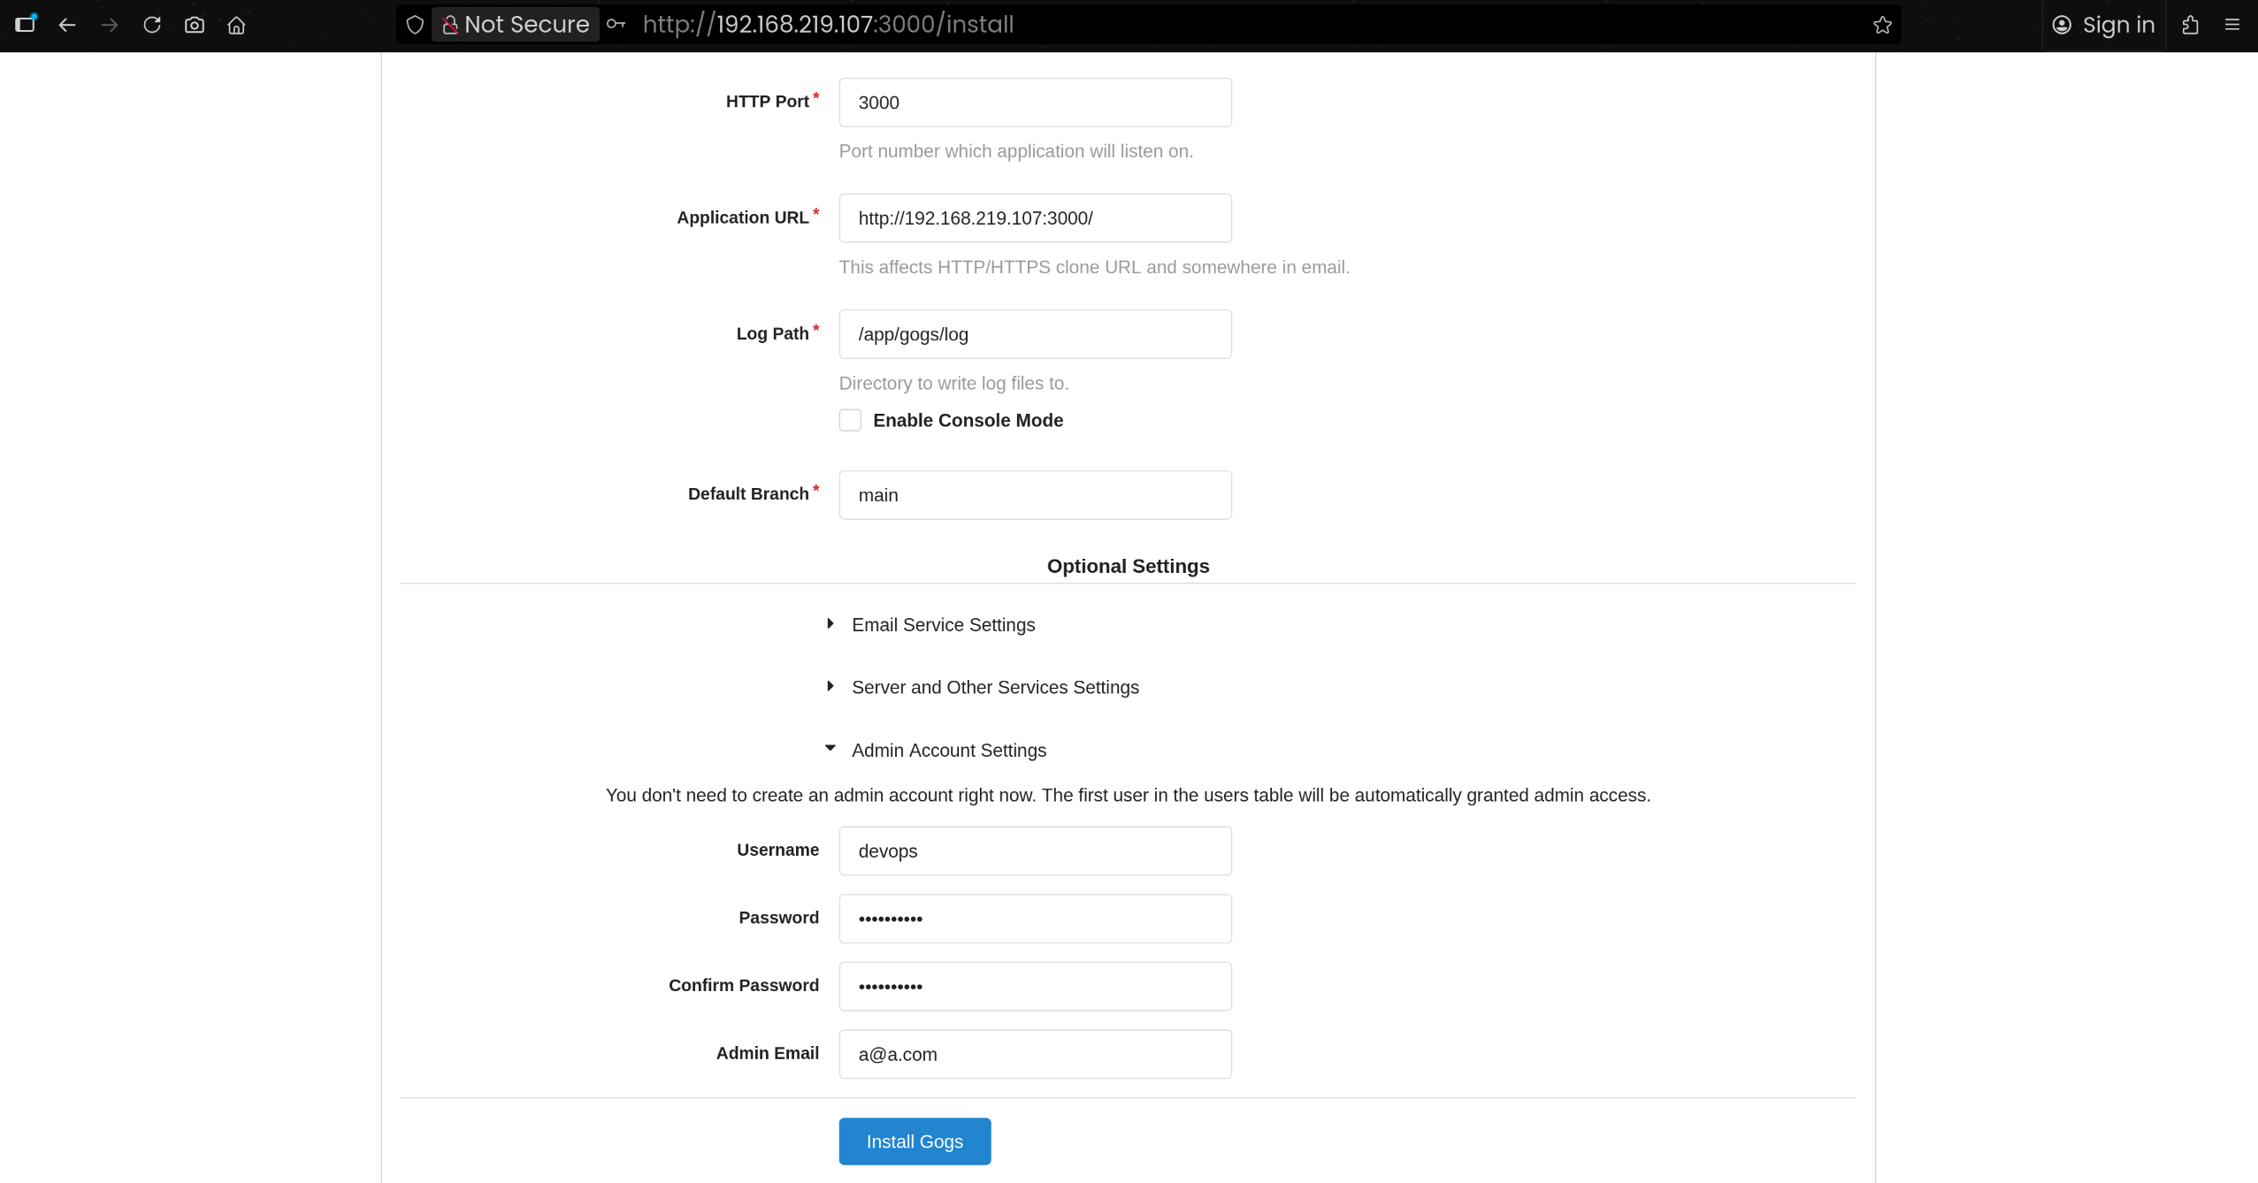Click the saved-password key icon
The height and width of the screenshot is (1183, 2258).
(616, 25)
